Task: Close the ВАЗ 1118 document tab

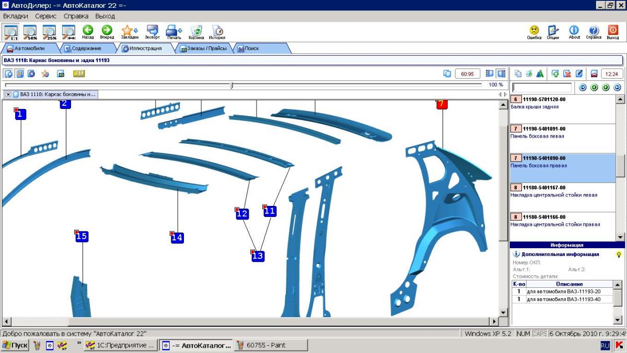Action: tap(8, 94)
